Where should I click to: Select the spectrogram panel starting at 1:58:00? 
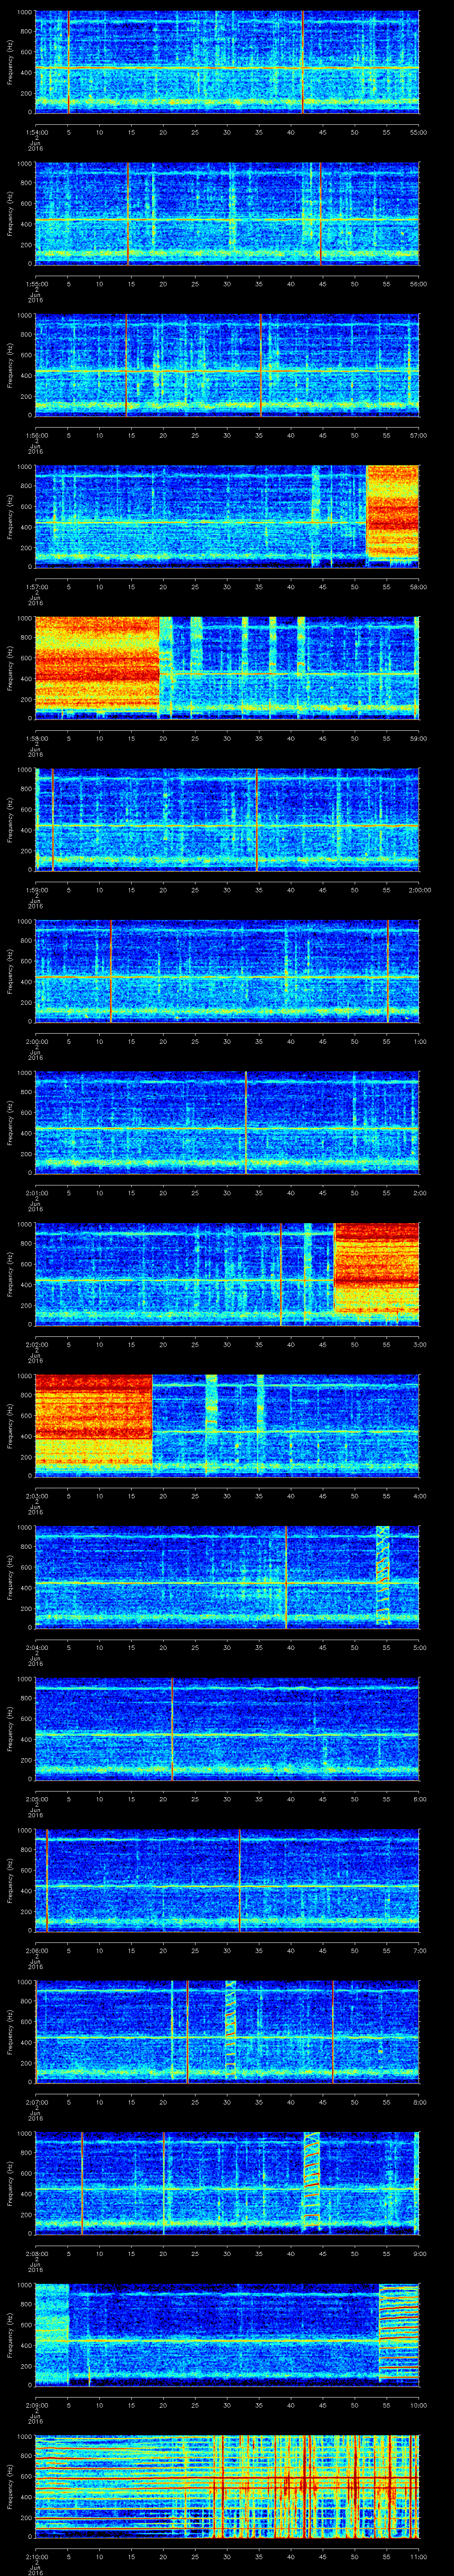(x=227, y=668)
